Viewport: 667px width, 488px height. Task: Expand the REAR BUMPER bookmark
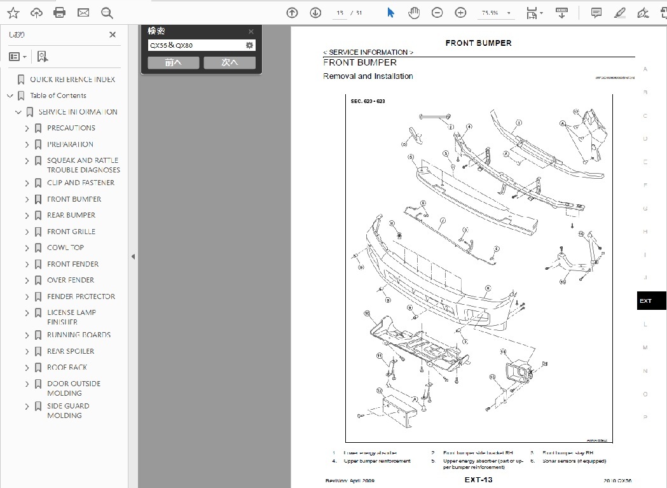27,216
